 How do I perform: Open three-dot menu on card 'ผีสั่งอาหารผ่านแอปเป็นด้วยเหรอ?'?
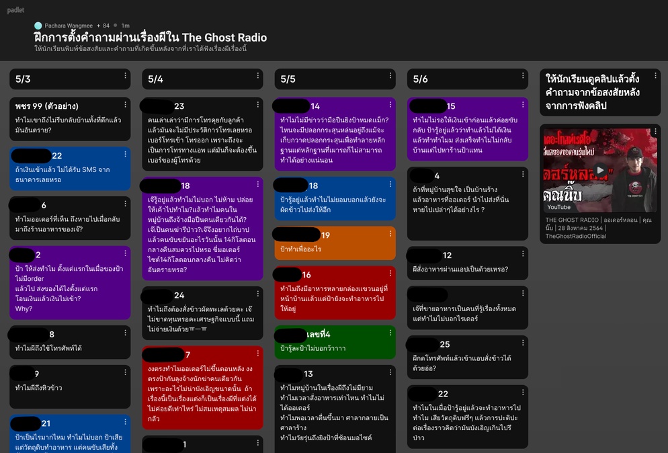click(x=523, y=253)
